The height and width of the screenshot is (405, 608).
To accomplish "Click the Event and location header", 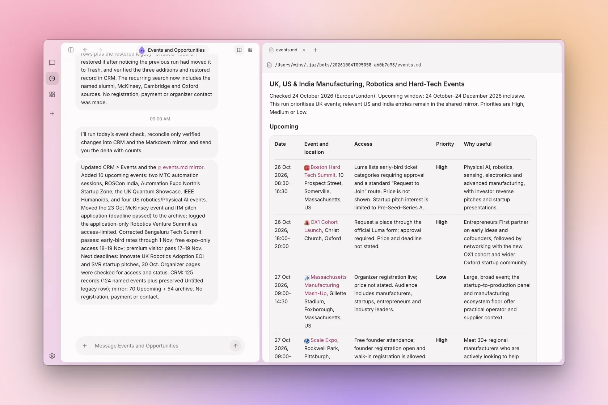I will pyautogui.click(x=316, y=148).
